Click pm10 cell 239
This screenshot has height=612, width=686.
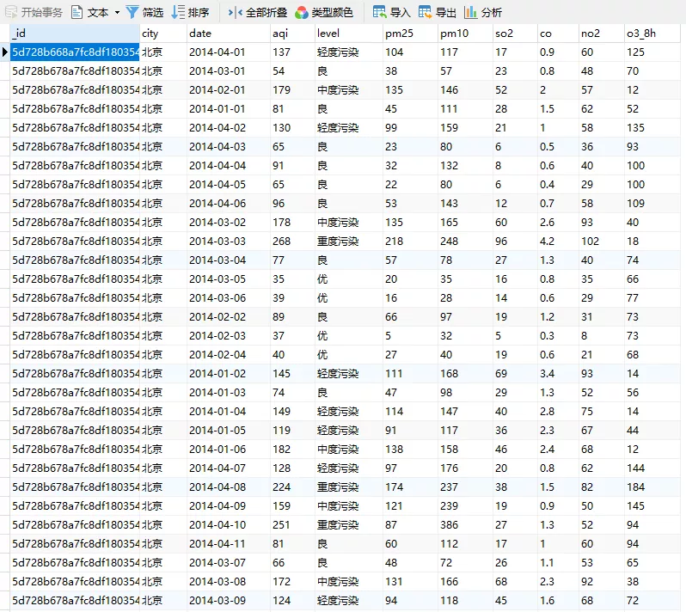coord(466,505)
